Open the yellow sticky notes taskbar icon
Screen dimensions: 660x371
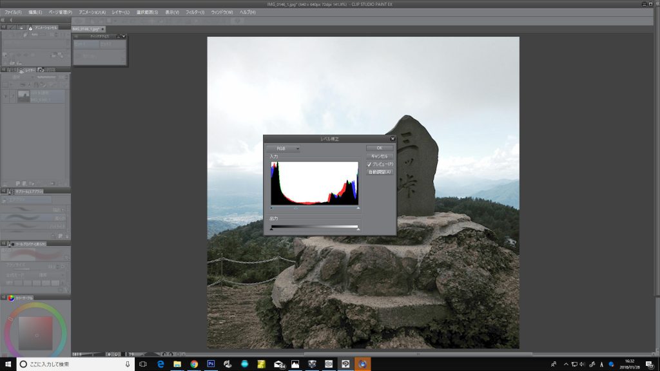(x=262, y=365)
